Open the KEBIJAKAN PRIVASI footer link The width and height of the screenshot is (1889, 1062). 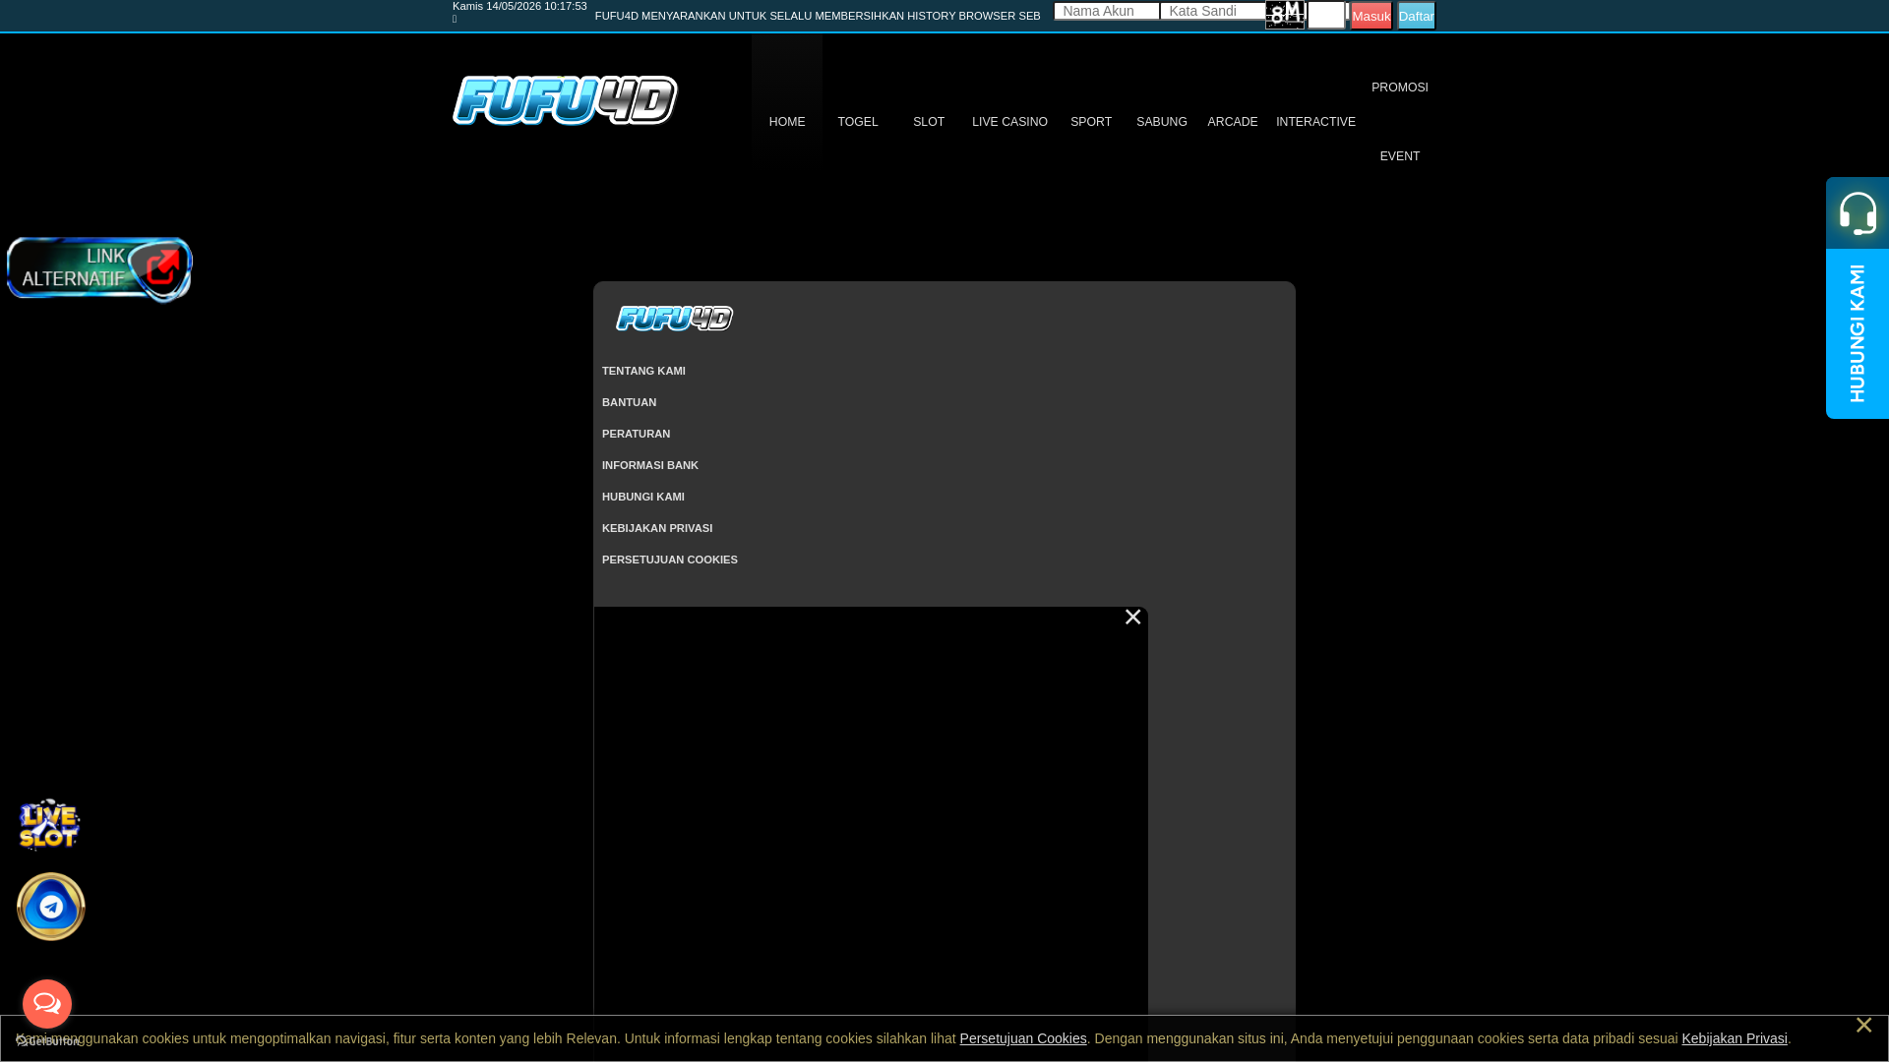tap(657, 528)
